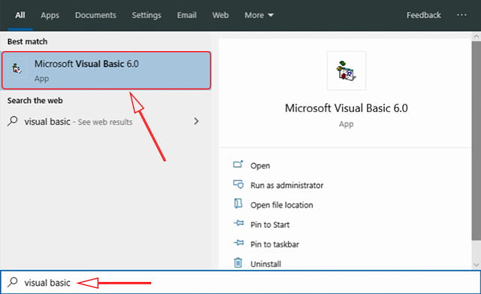481x294 pixels.
Task: Switch to Settings results tab
Action: pyautogui.click(x=147, y=15)
